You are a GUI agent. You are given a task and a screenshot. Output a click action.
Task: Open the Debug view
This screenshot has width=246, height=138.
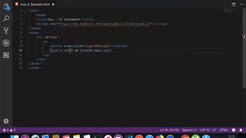(6, 43)
